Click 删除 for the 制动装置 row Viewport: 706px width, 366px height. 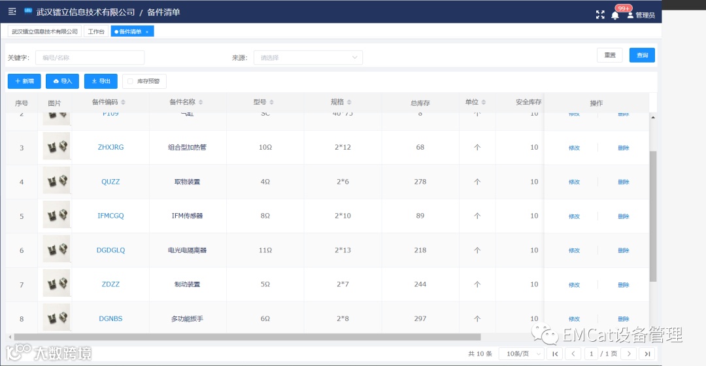click(624, 284)
